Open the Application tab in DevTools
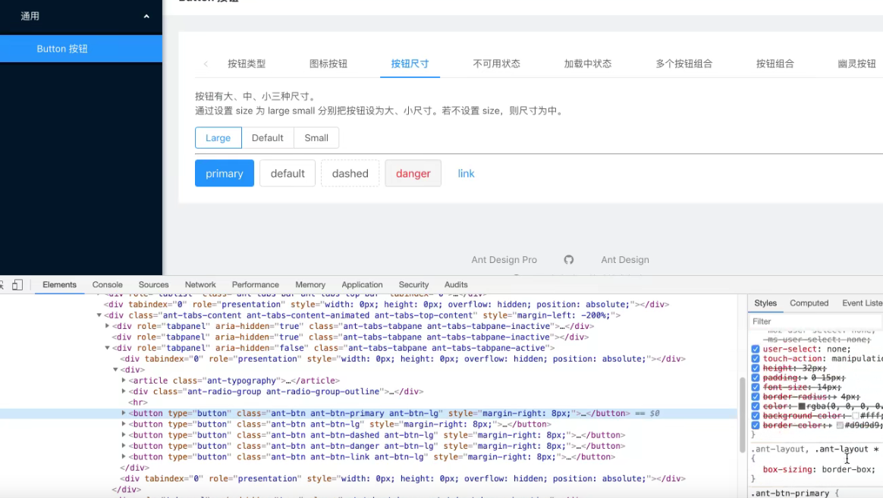This screenshot has width=883, height=498. 362,285
